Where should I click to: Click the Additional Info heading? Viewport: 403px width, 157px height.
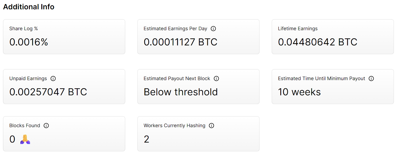29,7
